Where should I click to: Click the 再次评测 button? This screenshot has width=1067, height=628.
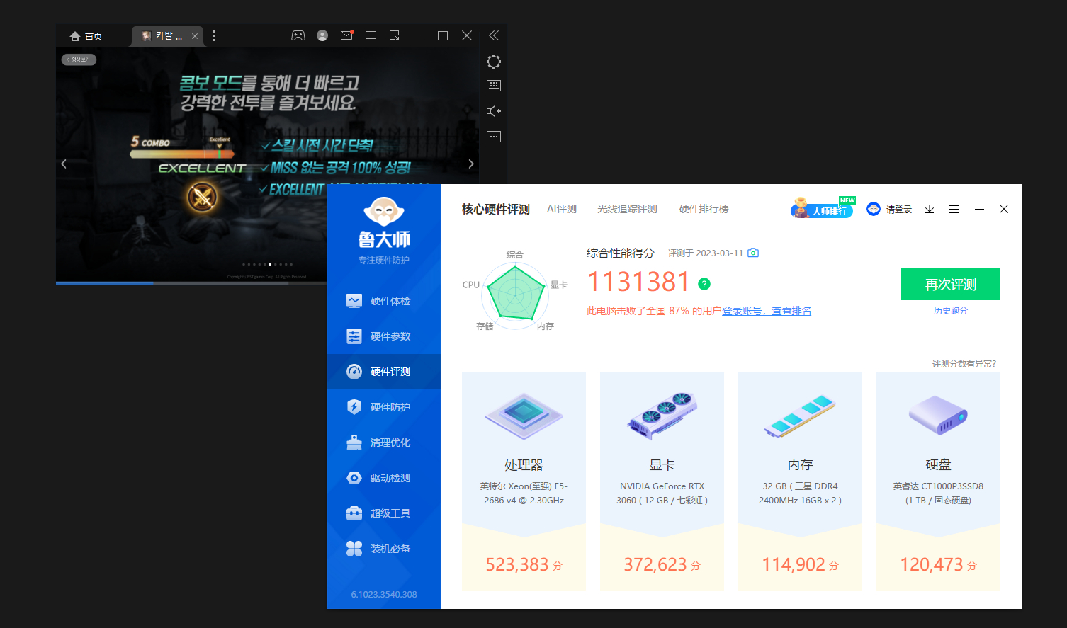[x=951, y=284]
